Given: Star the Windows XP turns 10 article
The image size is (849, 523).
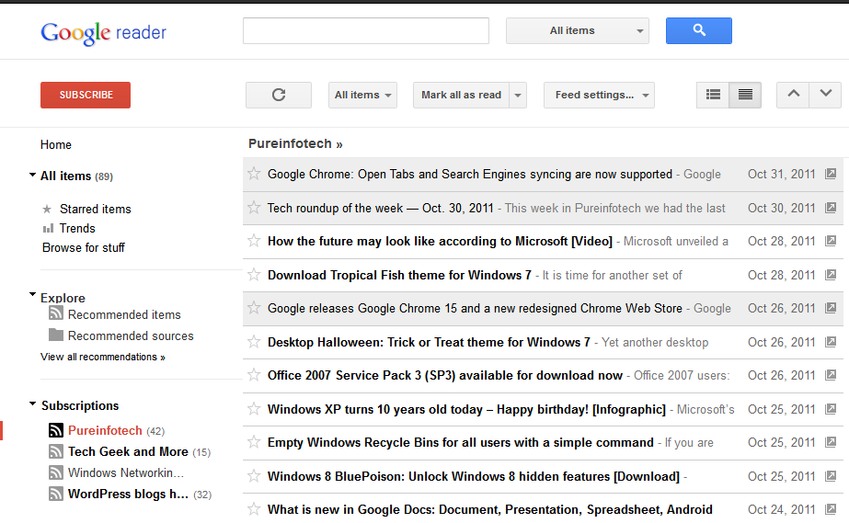Looking at the screenshot, I should coord(254,408).
